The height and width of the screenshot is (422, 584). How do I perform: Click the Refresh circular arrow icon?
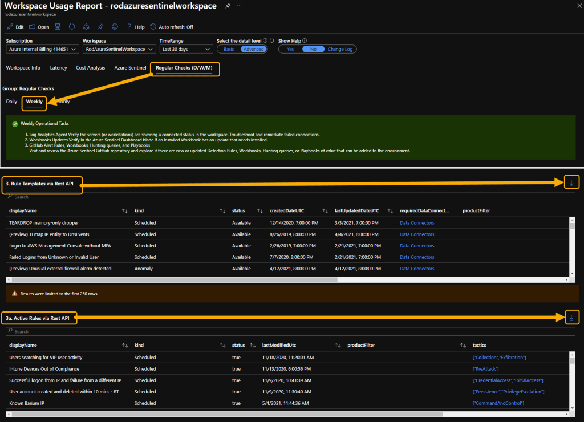72,26
